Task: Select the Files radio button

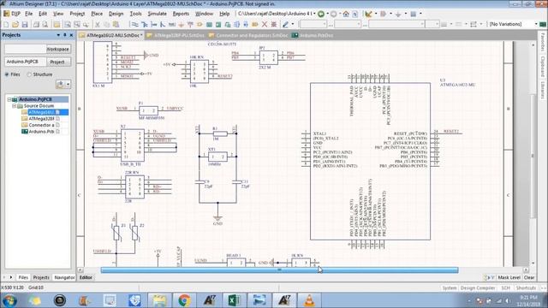Action: click(7, 74)
